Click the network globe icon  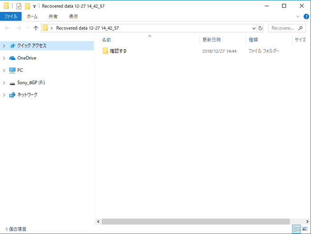12,95
